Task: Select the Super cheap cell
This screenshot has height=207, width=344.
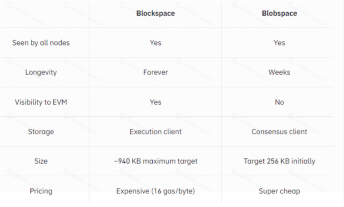Action: 279,191
